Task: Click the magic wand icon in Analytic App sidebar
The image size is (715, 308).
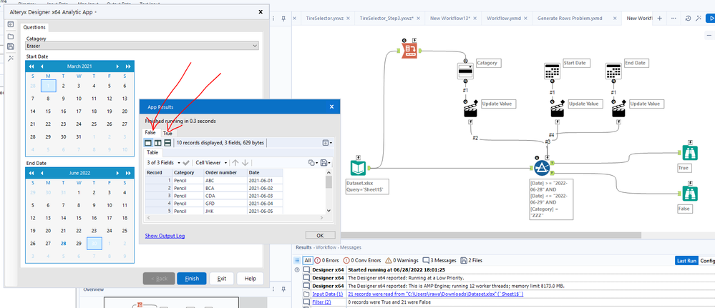Action: pos(11,59)
